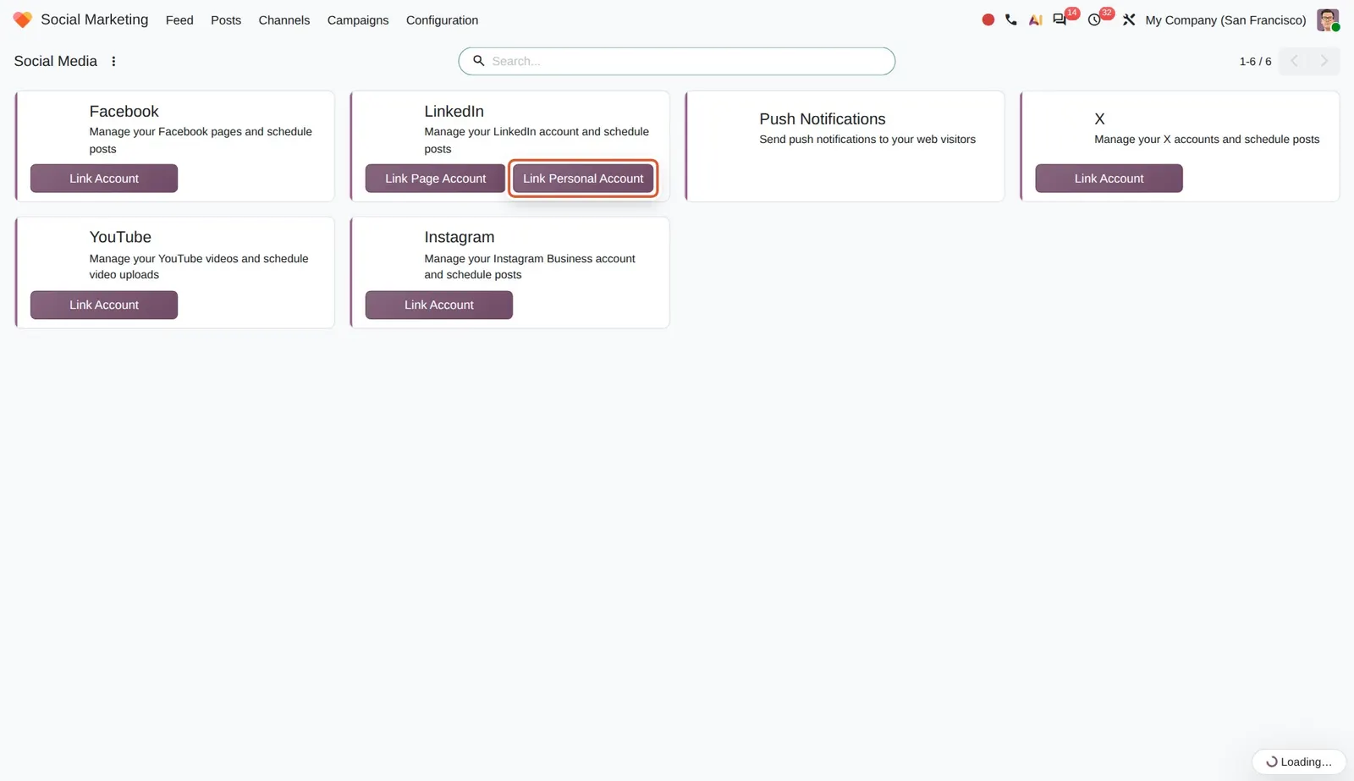Click the red recording indicator icon
The image size is (1354, 781).
point(988,19)
